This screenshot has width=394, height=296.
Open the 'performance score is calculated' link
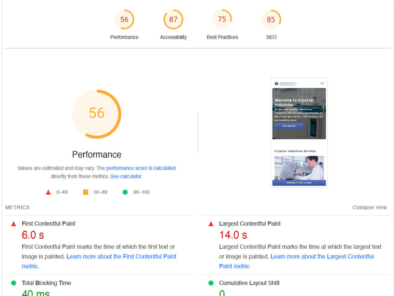tap(141, 168)
